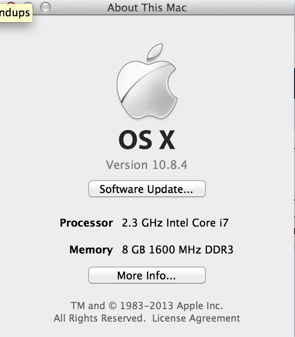
Task: Open More Info system details
Action: (147, 275)
